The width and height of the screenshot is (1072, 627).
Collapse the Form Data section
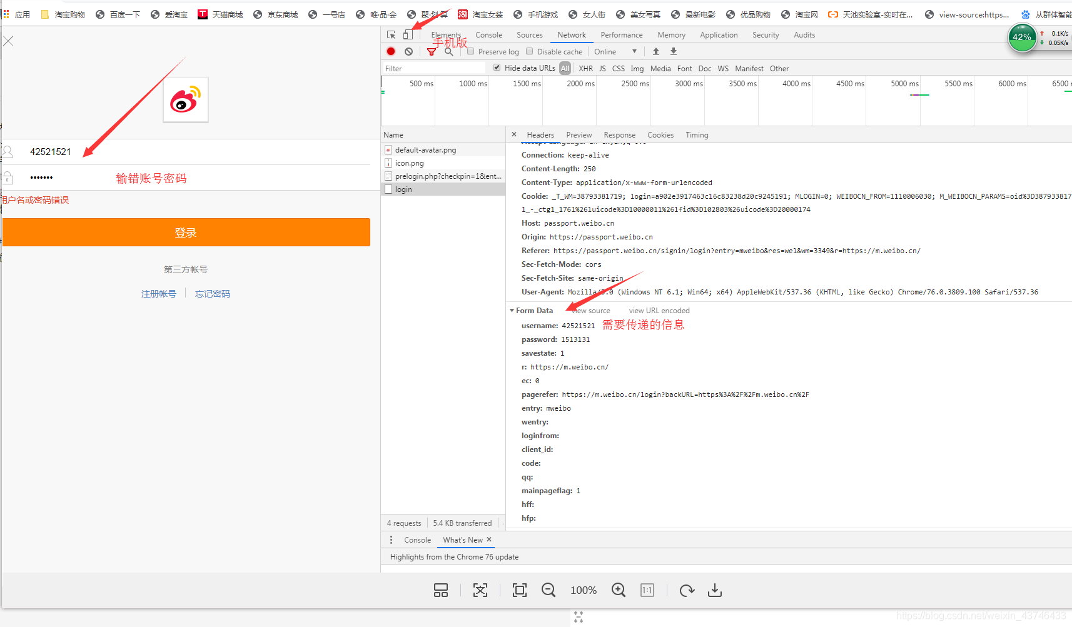512,311
